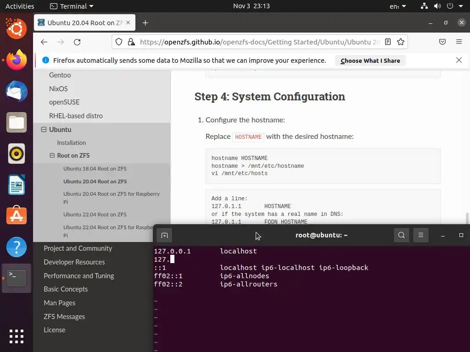The image size is (470, 352).
Task: Collapse the Root on ZFS sidebar section
Action: [x=52, y=155]
